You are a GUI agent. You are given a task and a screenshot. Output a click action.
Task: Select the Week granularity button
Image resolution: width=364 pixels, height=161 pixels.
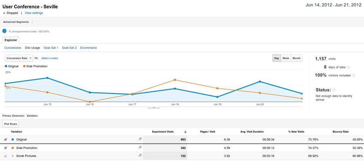(x=286, y=58)
